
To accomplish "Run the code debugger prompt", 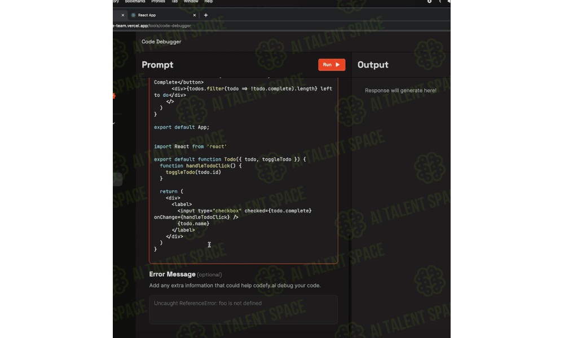I will pos(332,65).
